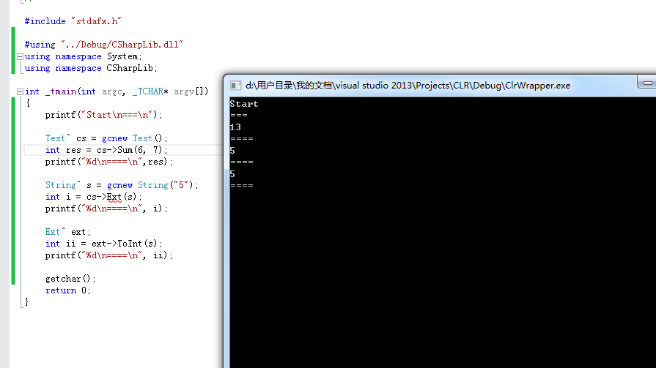Place cursor on #include "stdafx.h" line

73,21
